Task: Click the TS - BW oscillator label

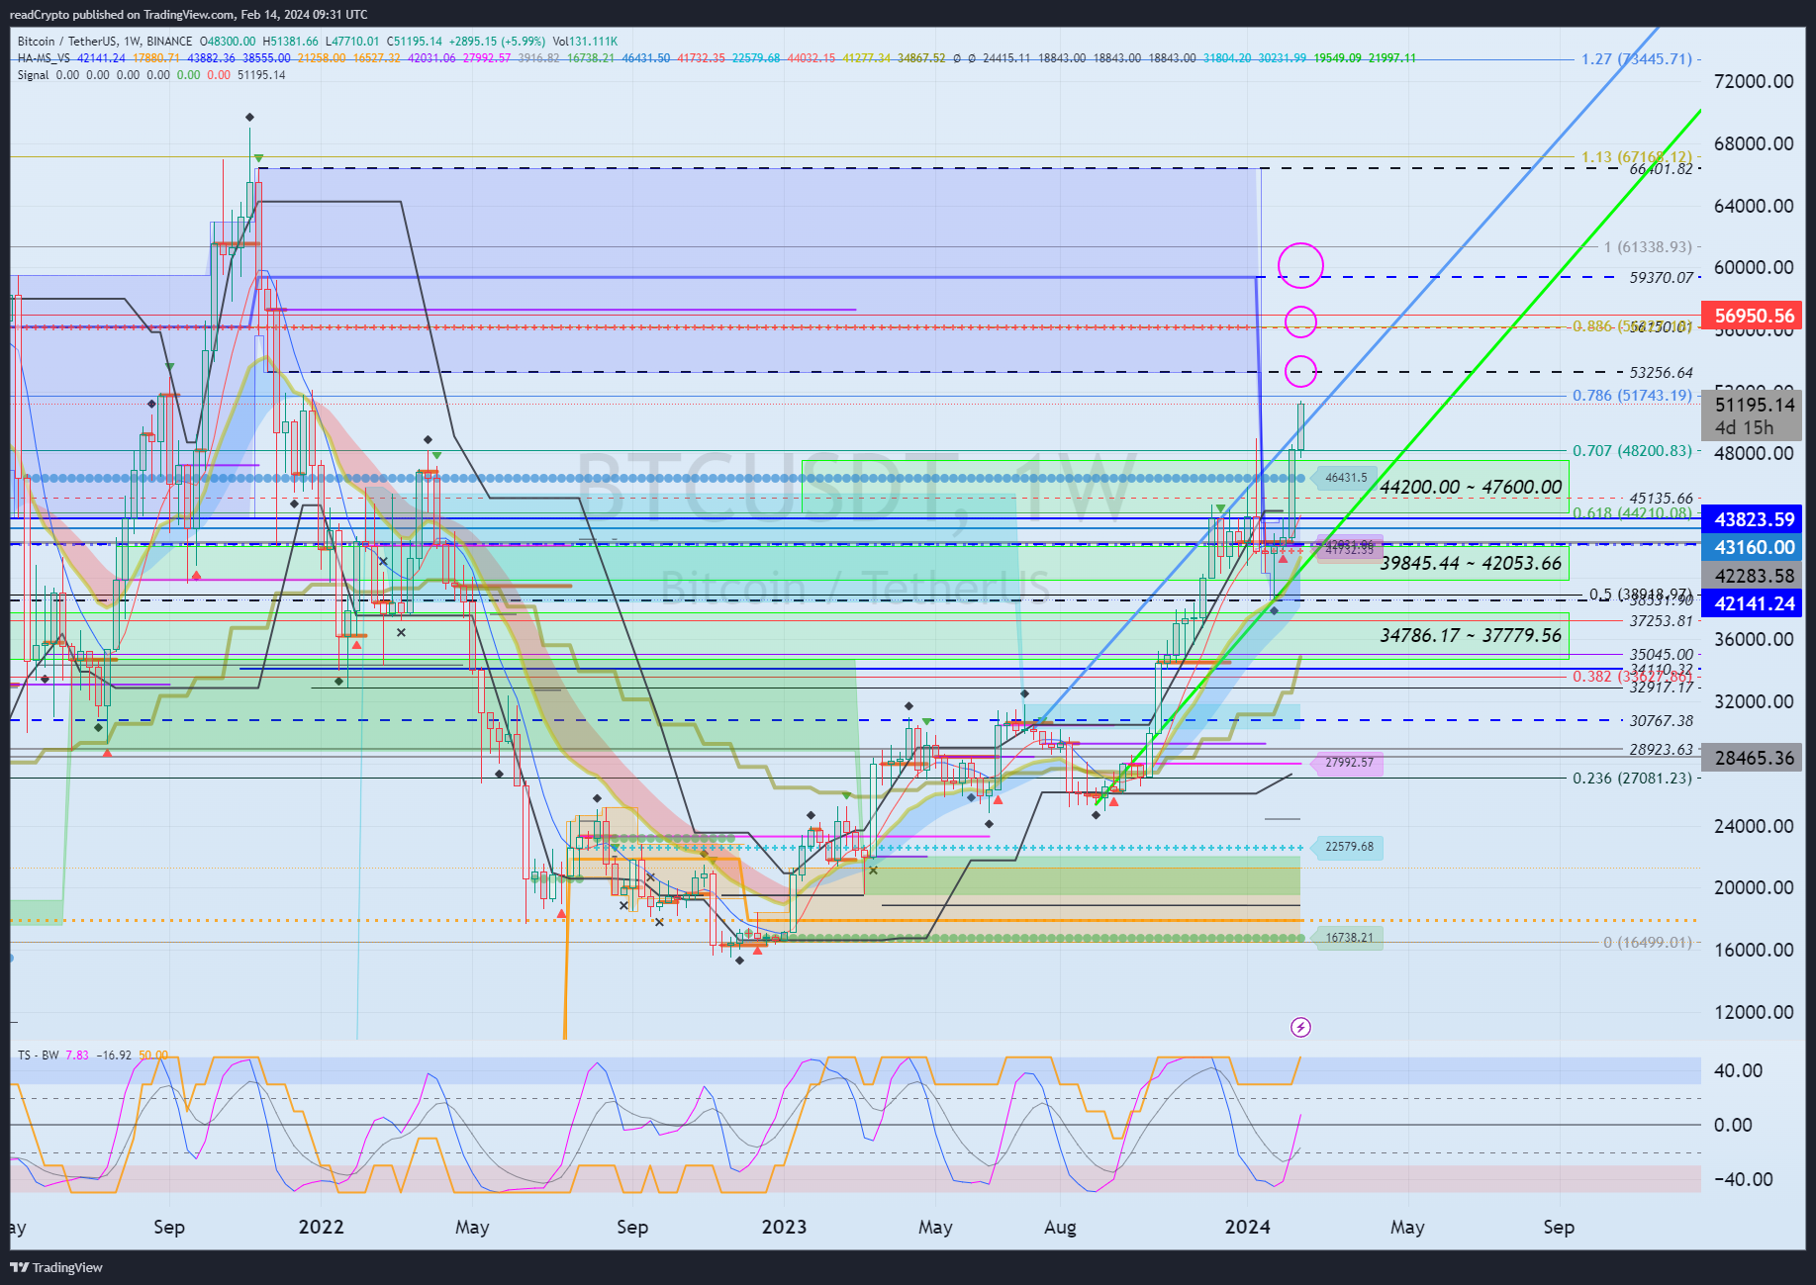Action: (x=39, y=1056)
